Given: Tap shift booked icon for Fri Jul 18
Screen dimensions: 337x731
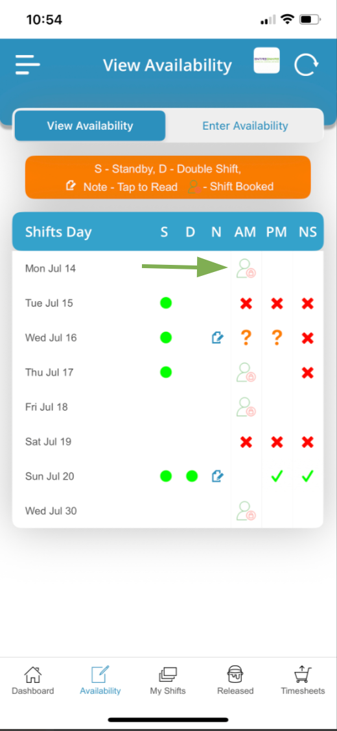Looking at the screenshot, I should pyautogui.click(x=246, y=407).
